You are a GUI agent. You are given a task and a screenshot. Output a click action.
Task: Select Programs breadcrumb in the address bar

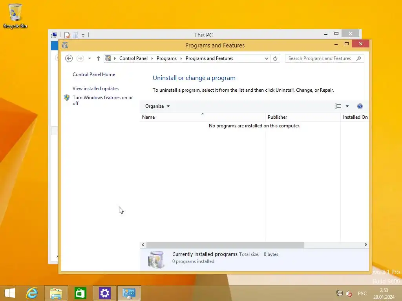click(x=166, y=58)
